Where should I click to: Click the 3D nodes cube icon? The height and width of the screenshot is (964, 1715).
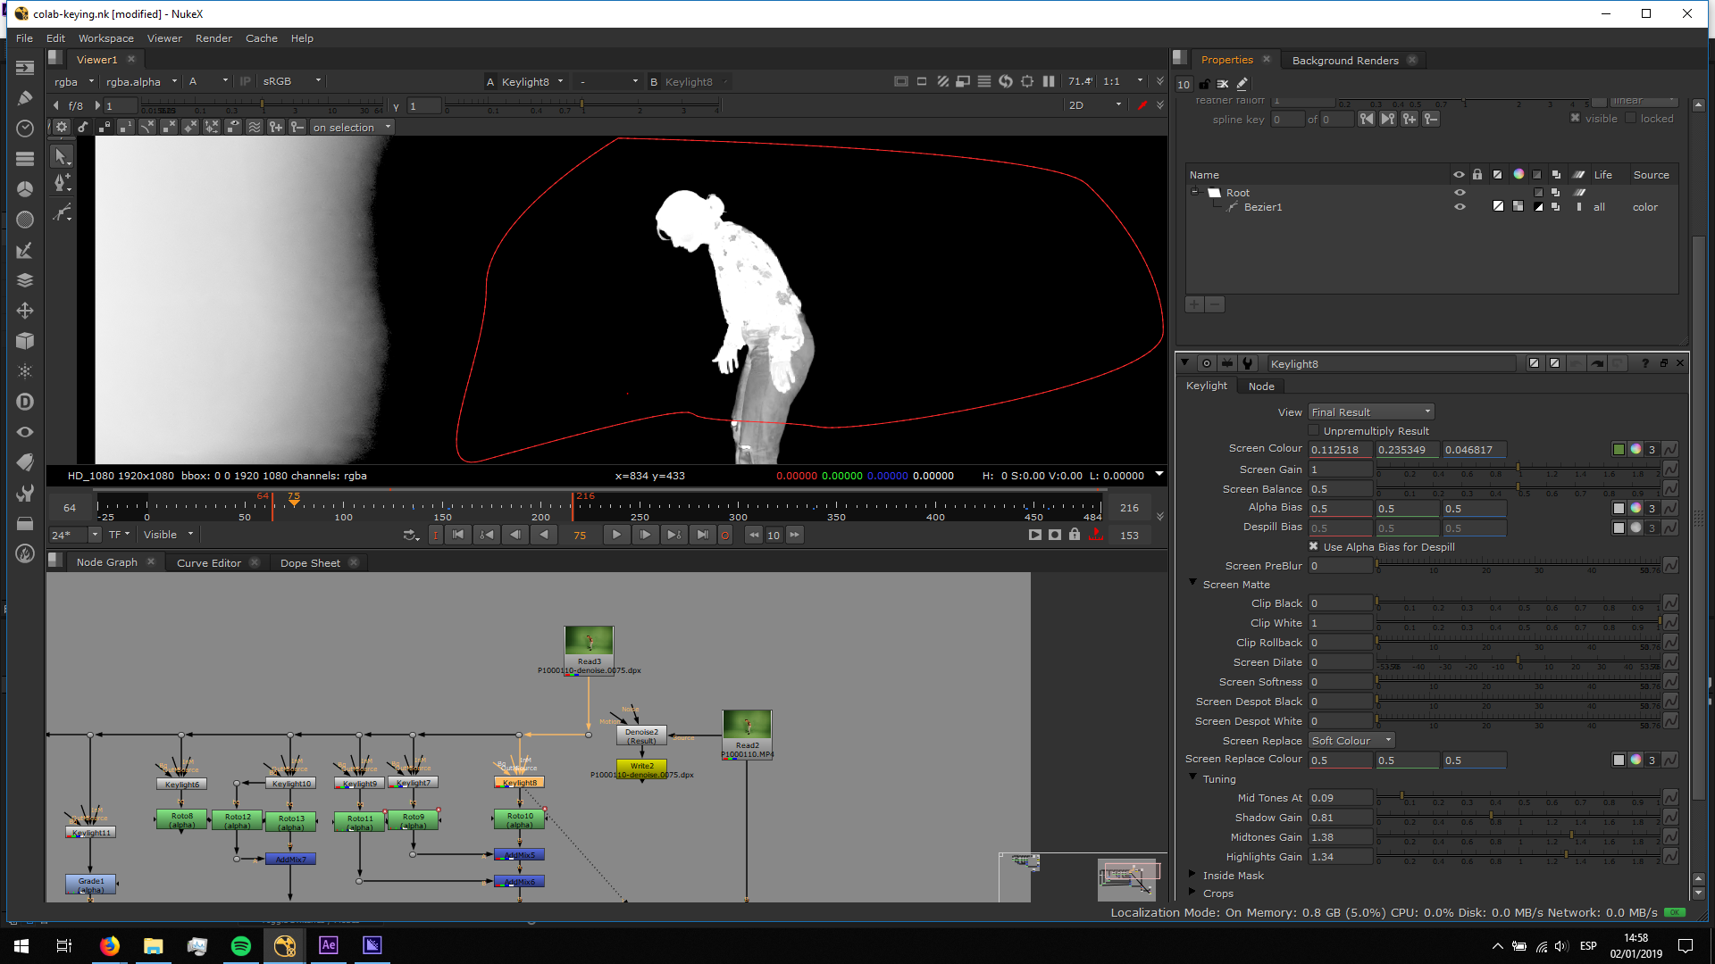point(25,341)
